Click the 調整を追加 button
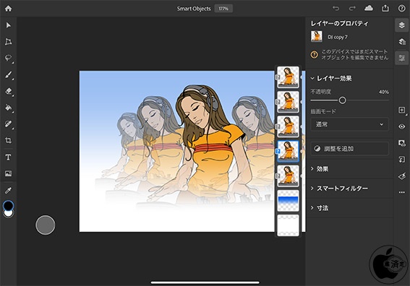The height and width of the screenshot is (286, 410). (x=349, y=149)
